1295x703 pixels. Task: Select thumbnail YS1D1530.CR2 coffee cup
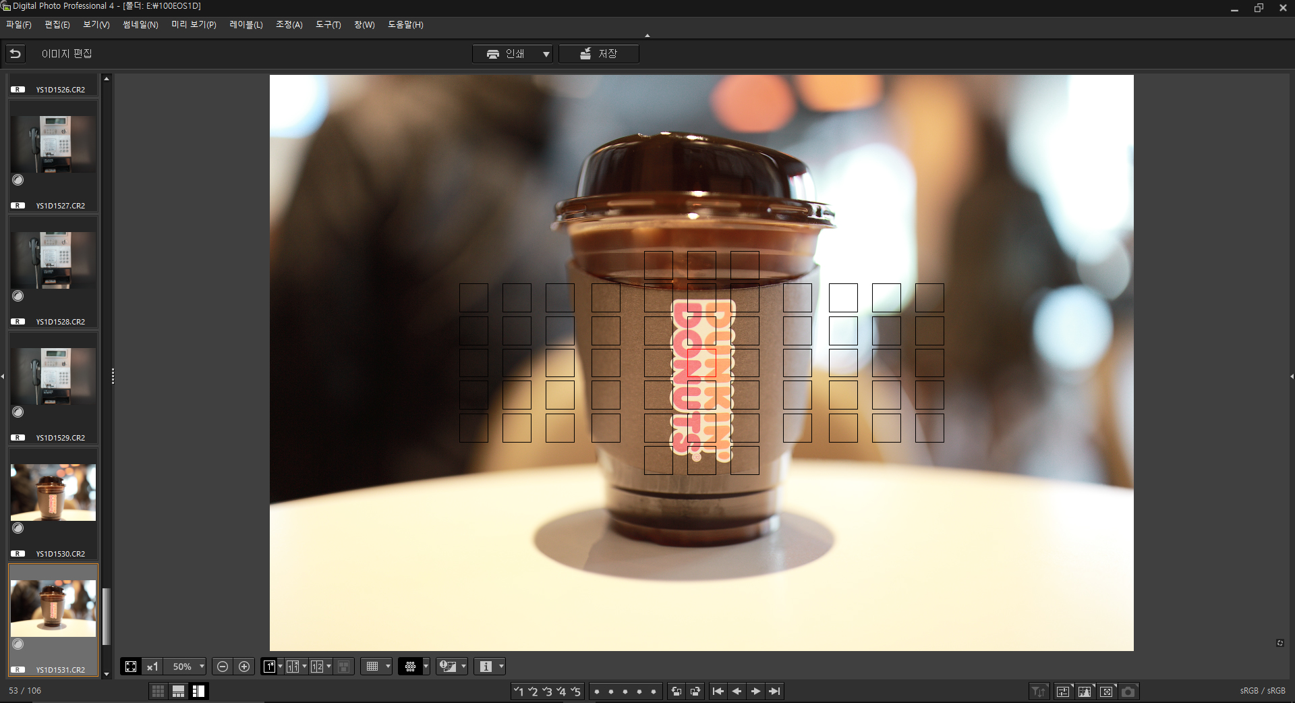tap(53, 504)
